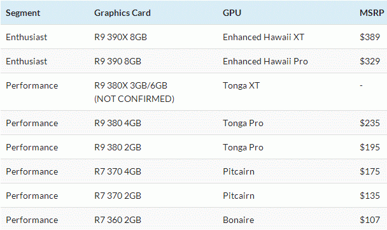
Task: Select the R7 370 4GB cell
Action: tap(118, 171)
